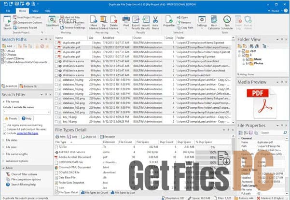
Task: Open the Settings ribbon button
Action: [202, 22]
